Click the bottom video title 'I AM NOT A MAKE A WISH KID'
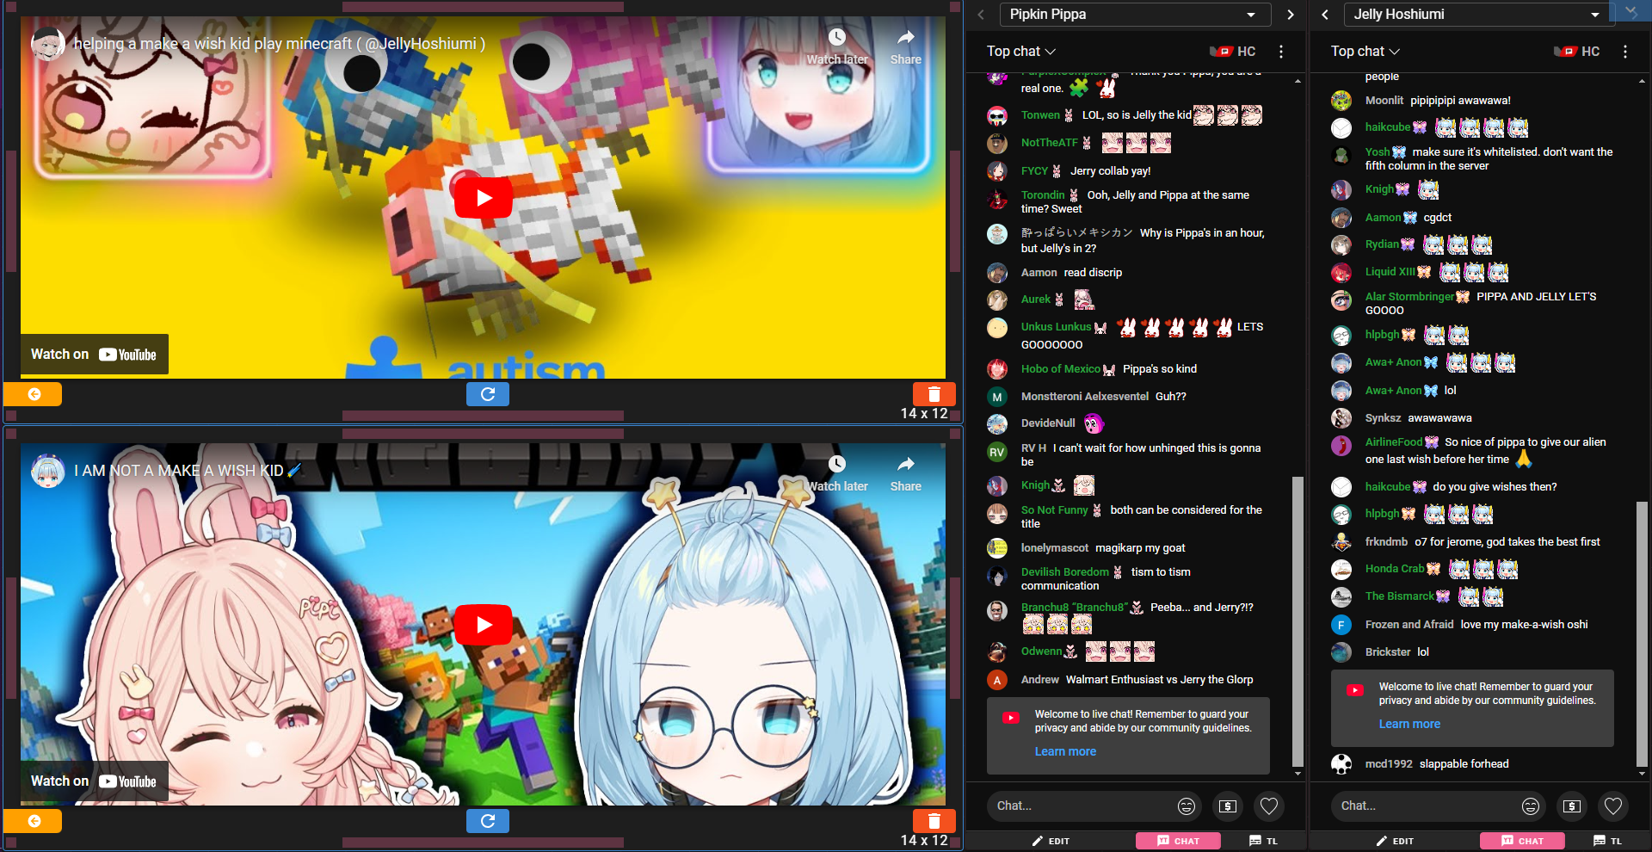The height and width of the screenshot is (852, 1652). click(x=188, y=471)
